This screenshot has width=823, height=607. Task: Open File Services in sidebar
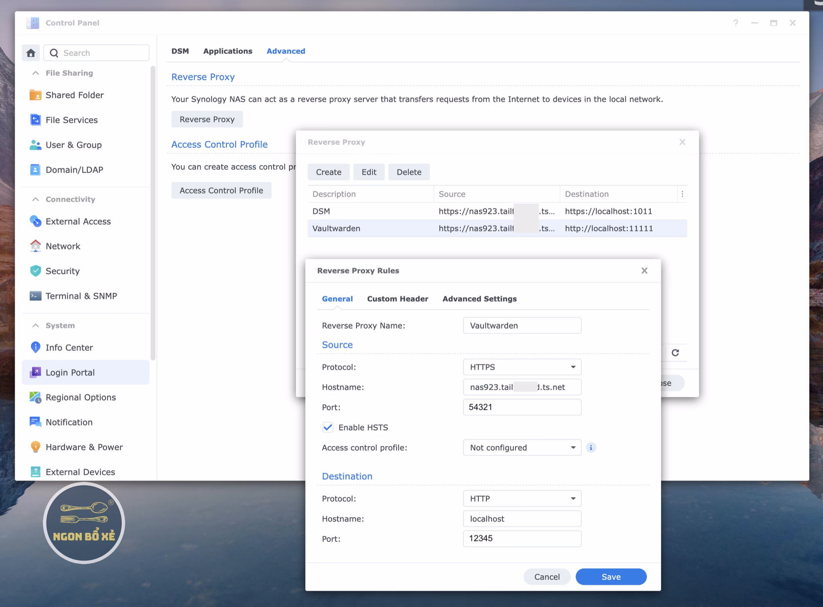[x=86, y=120]
